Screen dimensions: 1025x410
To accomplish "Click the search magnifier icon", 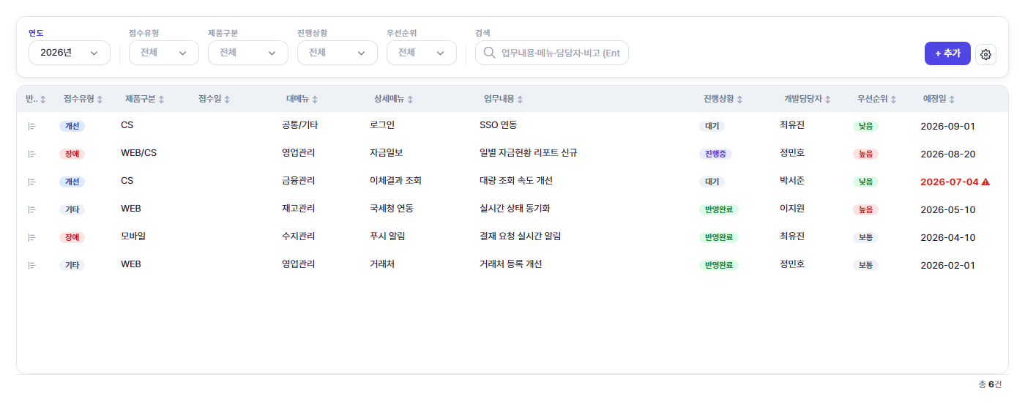I will (x=490, y=53).
